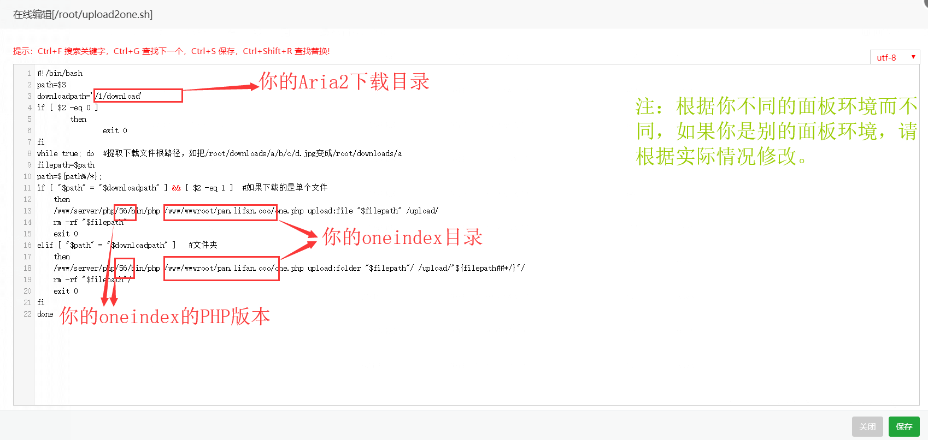Image resolution: width=928 pixels, height=440 pixels.
Task: Click line number 22 in the gutter
Action: pos(27,314)
